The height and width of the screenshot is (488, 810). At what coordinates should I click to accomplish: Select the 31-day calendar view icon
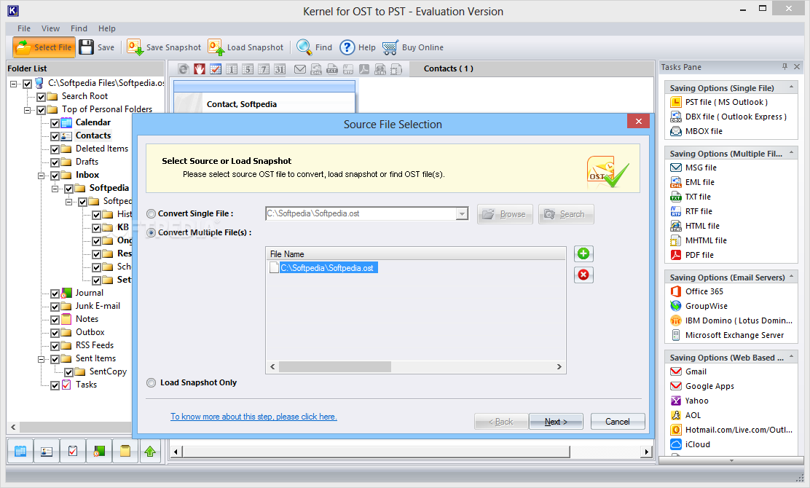tap(280, 68)
